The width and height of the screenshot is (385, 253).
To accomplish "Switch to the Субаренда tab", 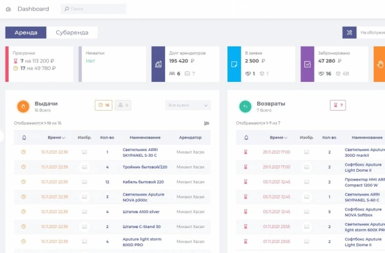I will (x=72, y=32).
